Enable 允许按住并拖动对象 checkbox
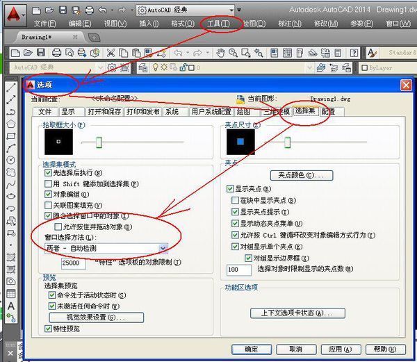 click(x=58, y=227)
